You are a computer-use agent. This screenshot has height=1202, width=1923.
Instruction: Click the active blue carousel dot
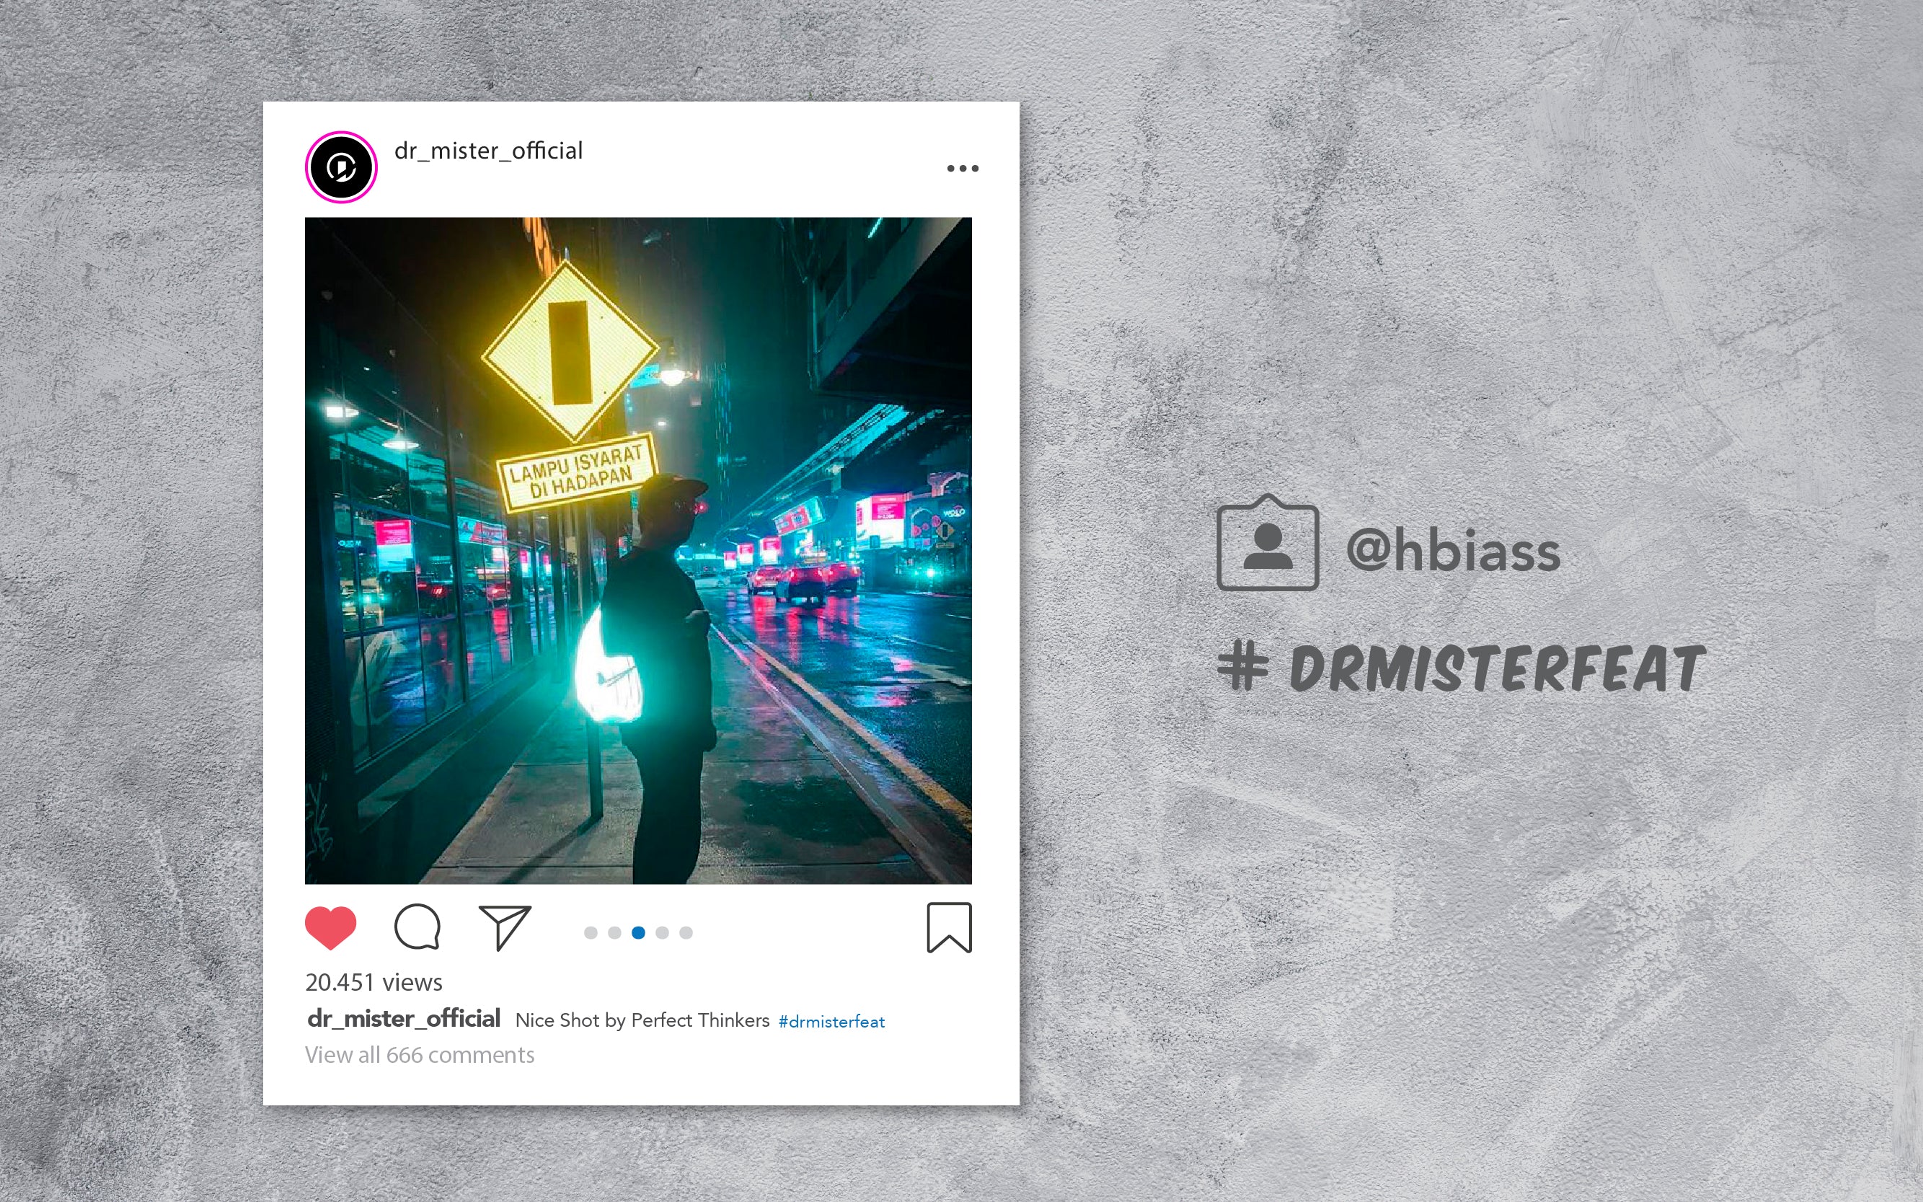tap(638, 932)
